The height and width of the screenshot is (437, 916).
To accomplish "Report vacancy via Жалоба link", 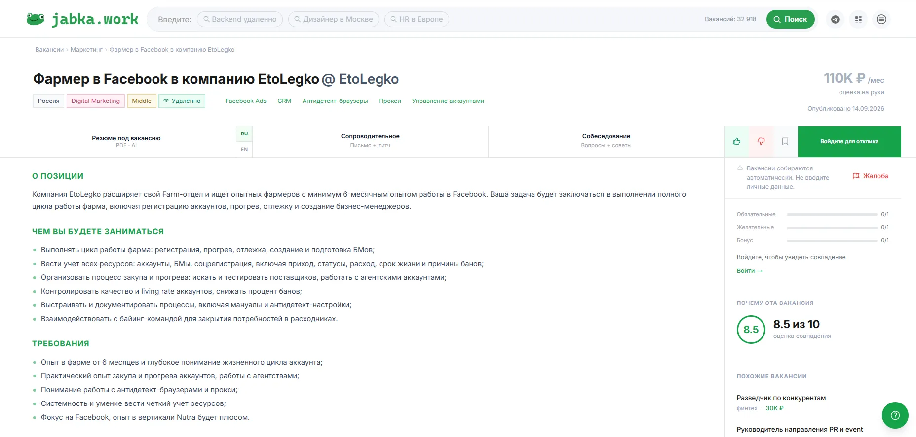I will tap(871, 176).
